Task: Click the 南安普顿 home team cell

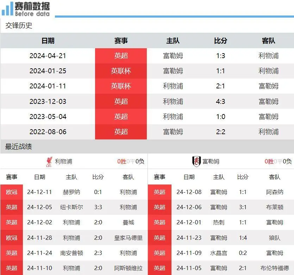Action: (71, 253)
